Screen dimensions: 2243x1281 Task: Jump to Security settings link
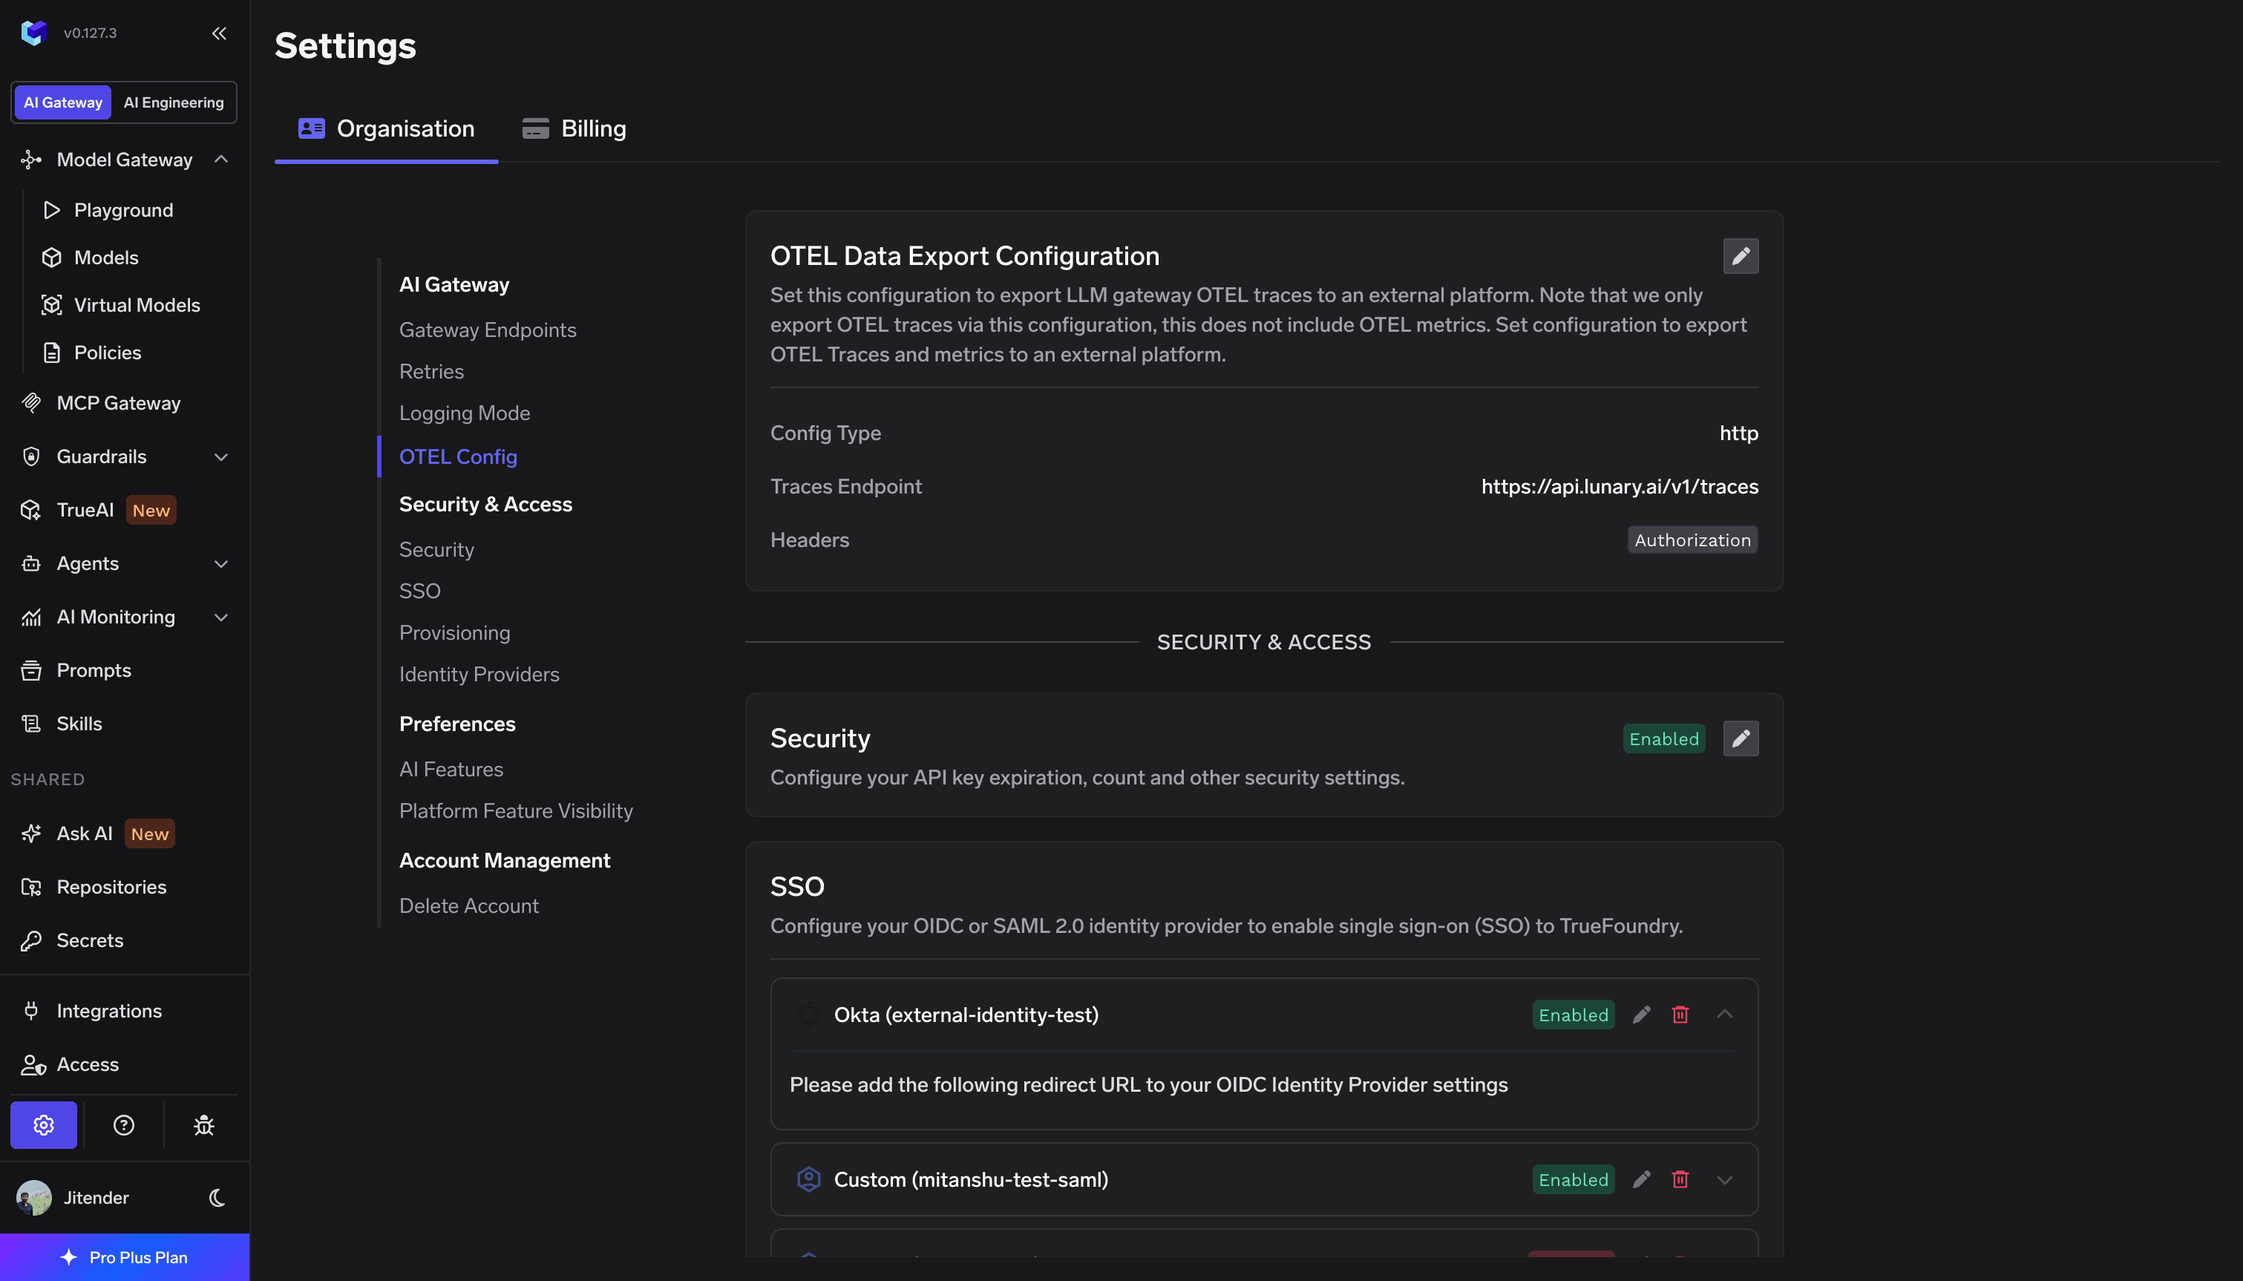(x=436, y=550)
